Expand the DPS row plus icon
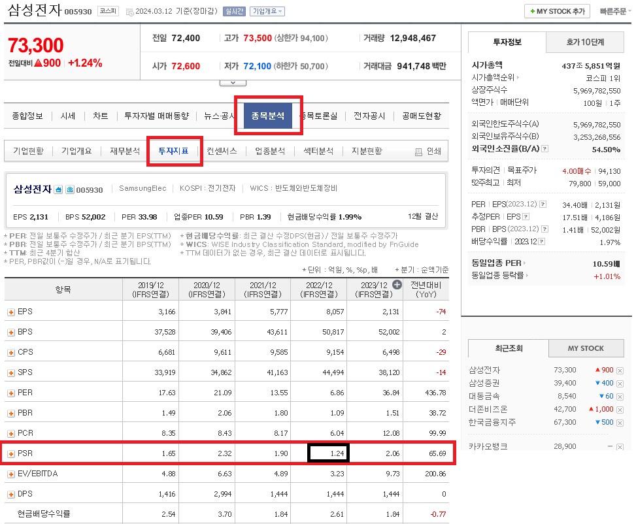Viewport: 636px width, 524px height. coord(11,495)
